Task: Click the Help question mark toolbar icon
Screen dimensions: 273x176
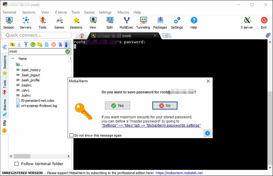Action: click(x=194, y=23)
